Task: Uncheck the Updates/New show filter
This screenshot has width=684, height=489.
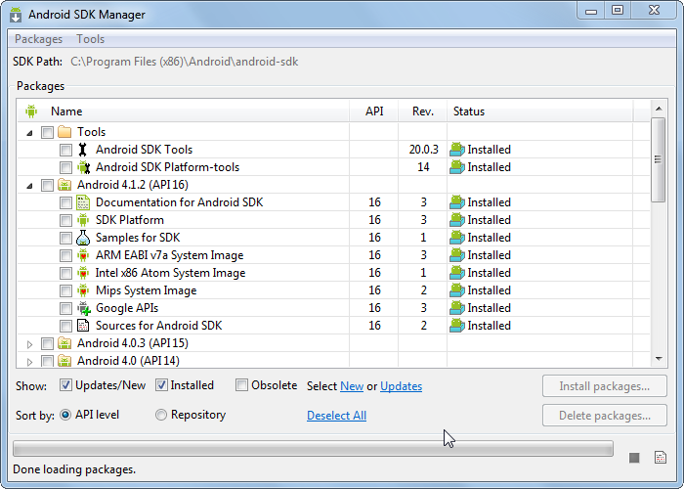Action: [66, 385]
